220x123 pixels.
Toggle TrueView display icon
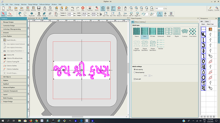tap(90, 8)
